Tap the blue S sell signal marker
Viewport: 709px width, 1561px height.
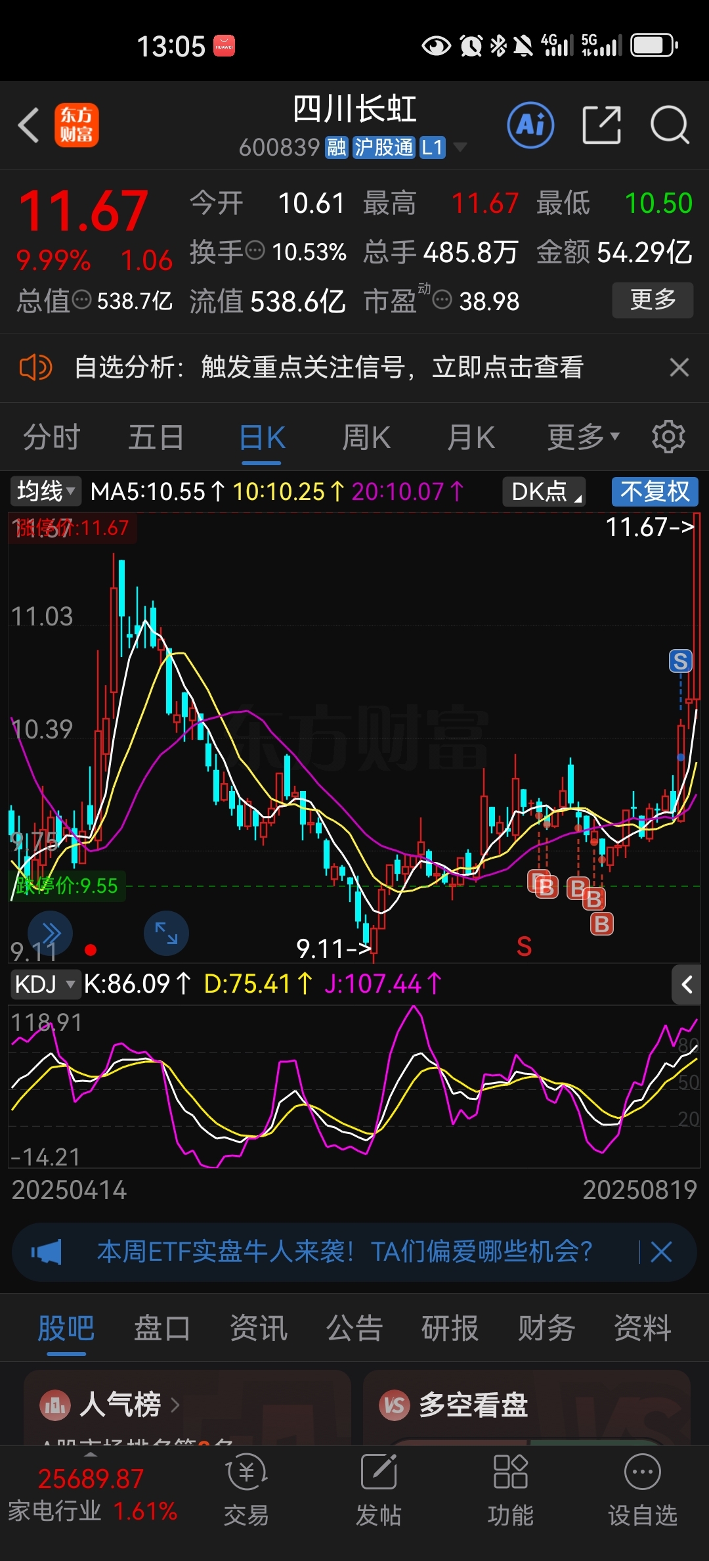pyautogui.click(x=681, y=661)
